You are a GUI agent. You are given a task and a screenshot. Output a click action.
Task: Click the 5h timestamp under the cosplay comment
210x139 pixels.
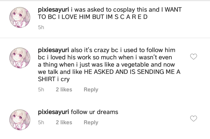pyautogui.click(x=41, y=27)
